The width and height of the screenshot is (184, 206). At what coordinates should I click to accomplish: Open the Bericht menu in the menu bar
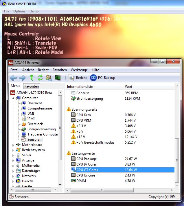(x=43, y=70)
